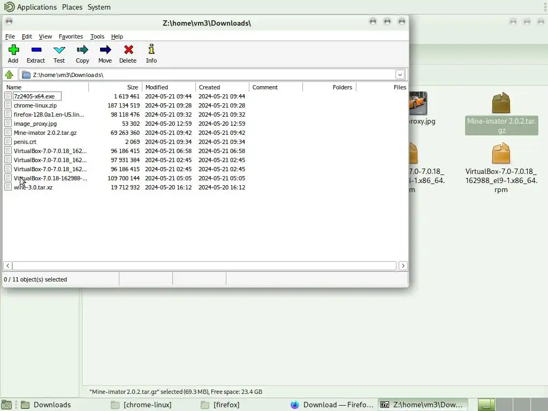The height and width of the screenshot is (411, 548).
Task: Select Mine-imator 2.0.2.tar.gz in 7-Zip list
Action: pos(45,133)
